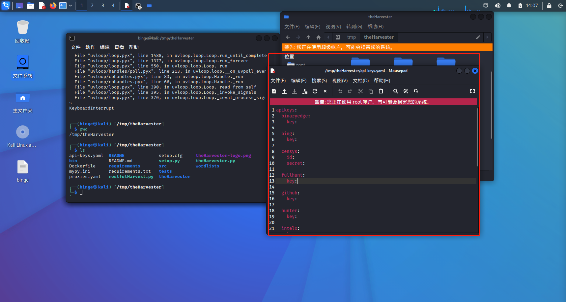Redo the edit in Mousepad toolbar
The height and width of the screenshot is (302, 566).
click(x=350, y=91)
